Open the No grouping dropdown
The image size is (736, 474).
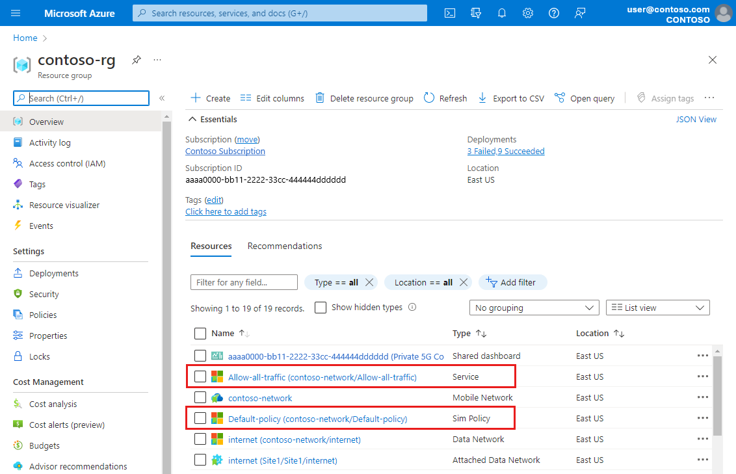(534, 308)
